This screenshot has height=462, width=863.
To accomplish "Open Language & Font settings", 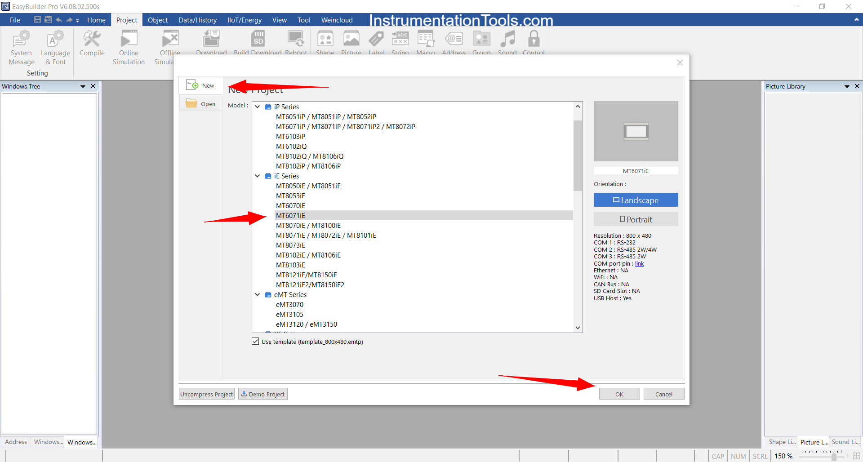I will coord(55,48).
